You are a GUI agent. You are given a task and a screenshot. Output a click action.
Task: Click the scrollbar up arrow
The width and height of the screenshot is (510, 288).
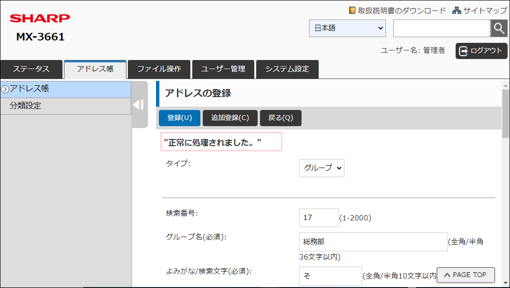[505, 86]
